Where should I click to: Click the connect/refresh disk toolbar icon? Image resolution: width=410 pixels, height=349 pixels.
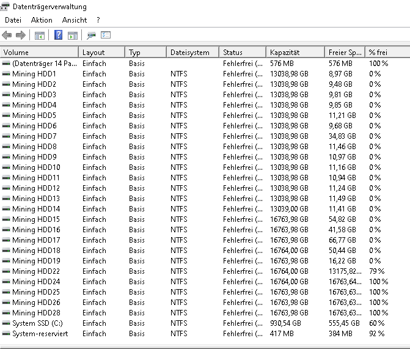(91, 35)
